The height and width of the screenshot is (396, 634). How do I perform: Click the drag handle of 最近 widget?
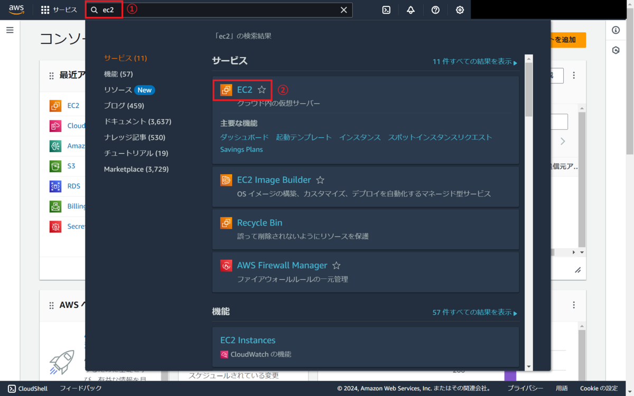click(51, 76)
